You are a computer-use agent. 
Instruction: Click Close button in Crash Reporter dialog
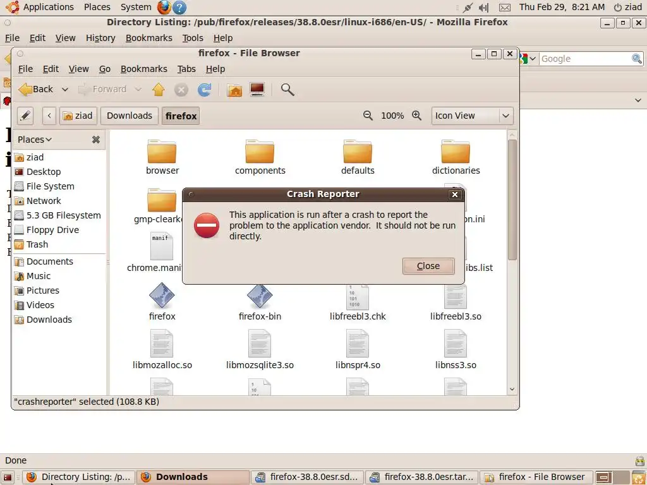pyautogui.click(x=428, y=266)
